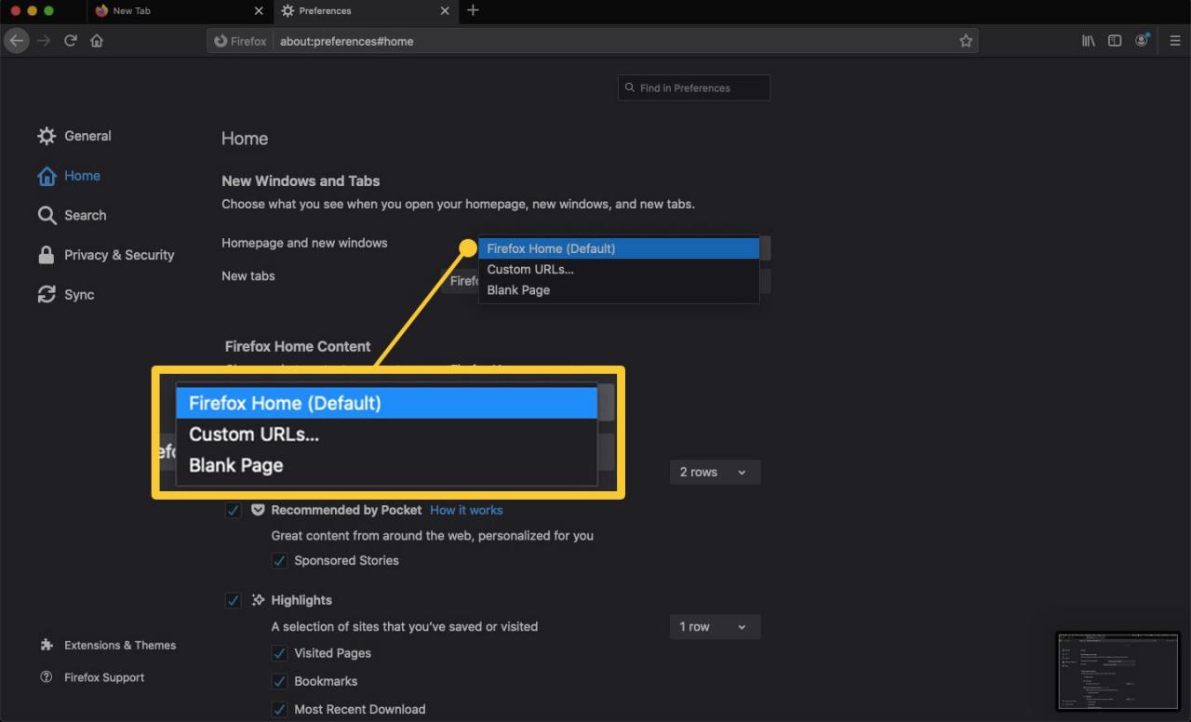The width and height of the screenshot is (1191, 722).
Task: Open the Library toolbar icon
Action: (1088, 41)
